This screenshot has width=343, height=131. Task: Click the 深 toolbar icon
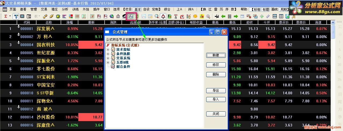(x=92, y=16)
